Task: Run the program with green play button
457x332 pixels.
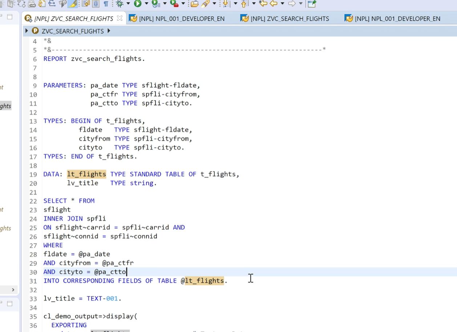Action: pyautogui.click(x=138, y=4)
